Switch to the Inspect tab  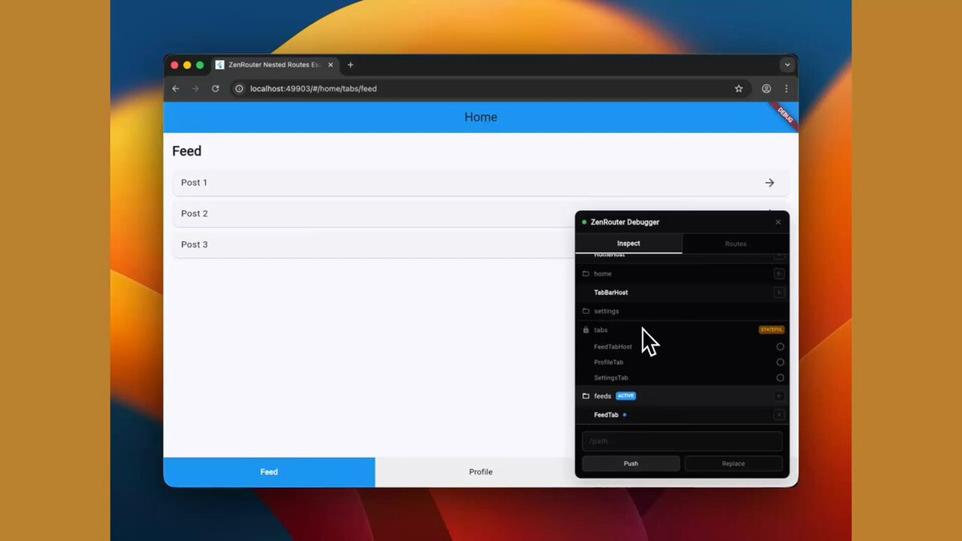(x=629, y=244)
